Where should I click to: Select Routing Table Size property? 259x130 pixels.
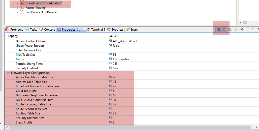28,113
